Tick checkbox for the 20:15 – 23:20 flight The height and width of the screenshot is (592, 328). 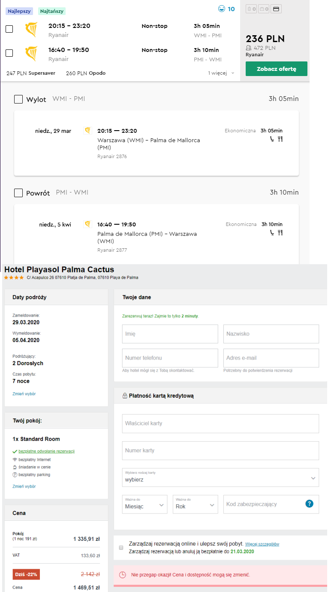(x=9, y=29)
